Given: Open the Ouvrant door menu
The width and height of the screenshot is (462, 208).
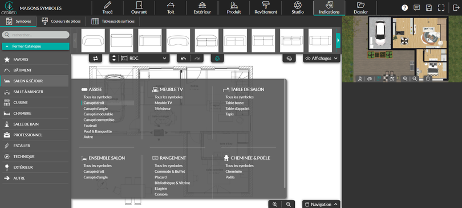Looking at the screenshot, I should point(139,7).
